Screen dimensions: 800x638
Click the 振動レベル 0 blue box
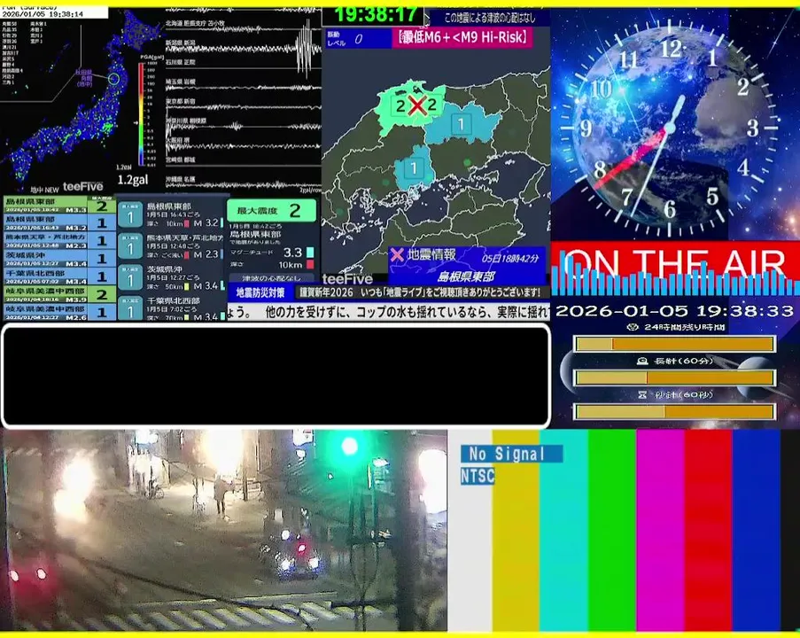[x=358, y=39]
